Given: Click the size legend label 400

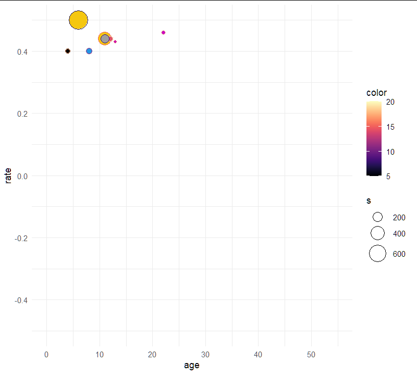Looking at the screenshot, I should point(399,234).
